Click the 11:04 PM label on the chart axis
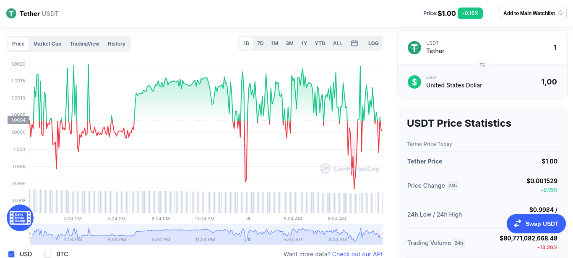573x258 pixels. pyautogui.click(x=205, y=219)
